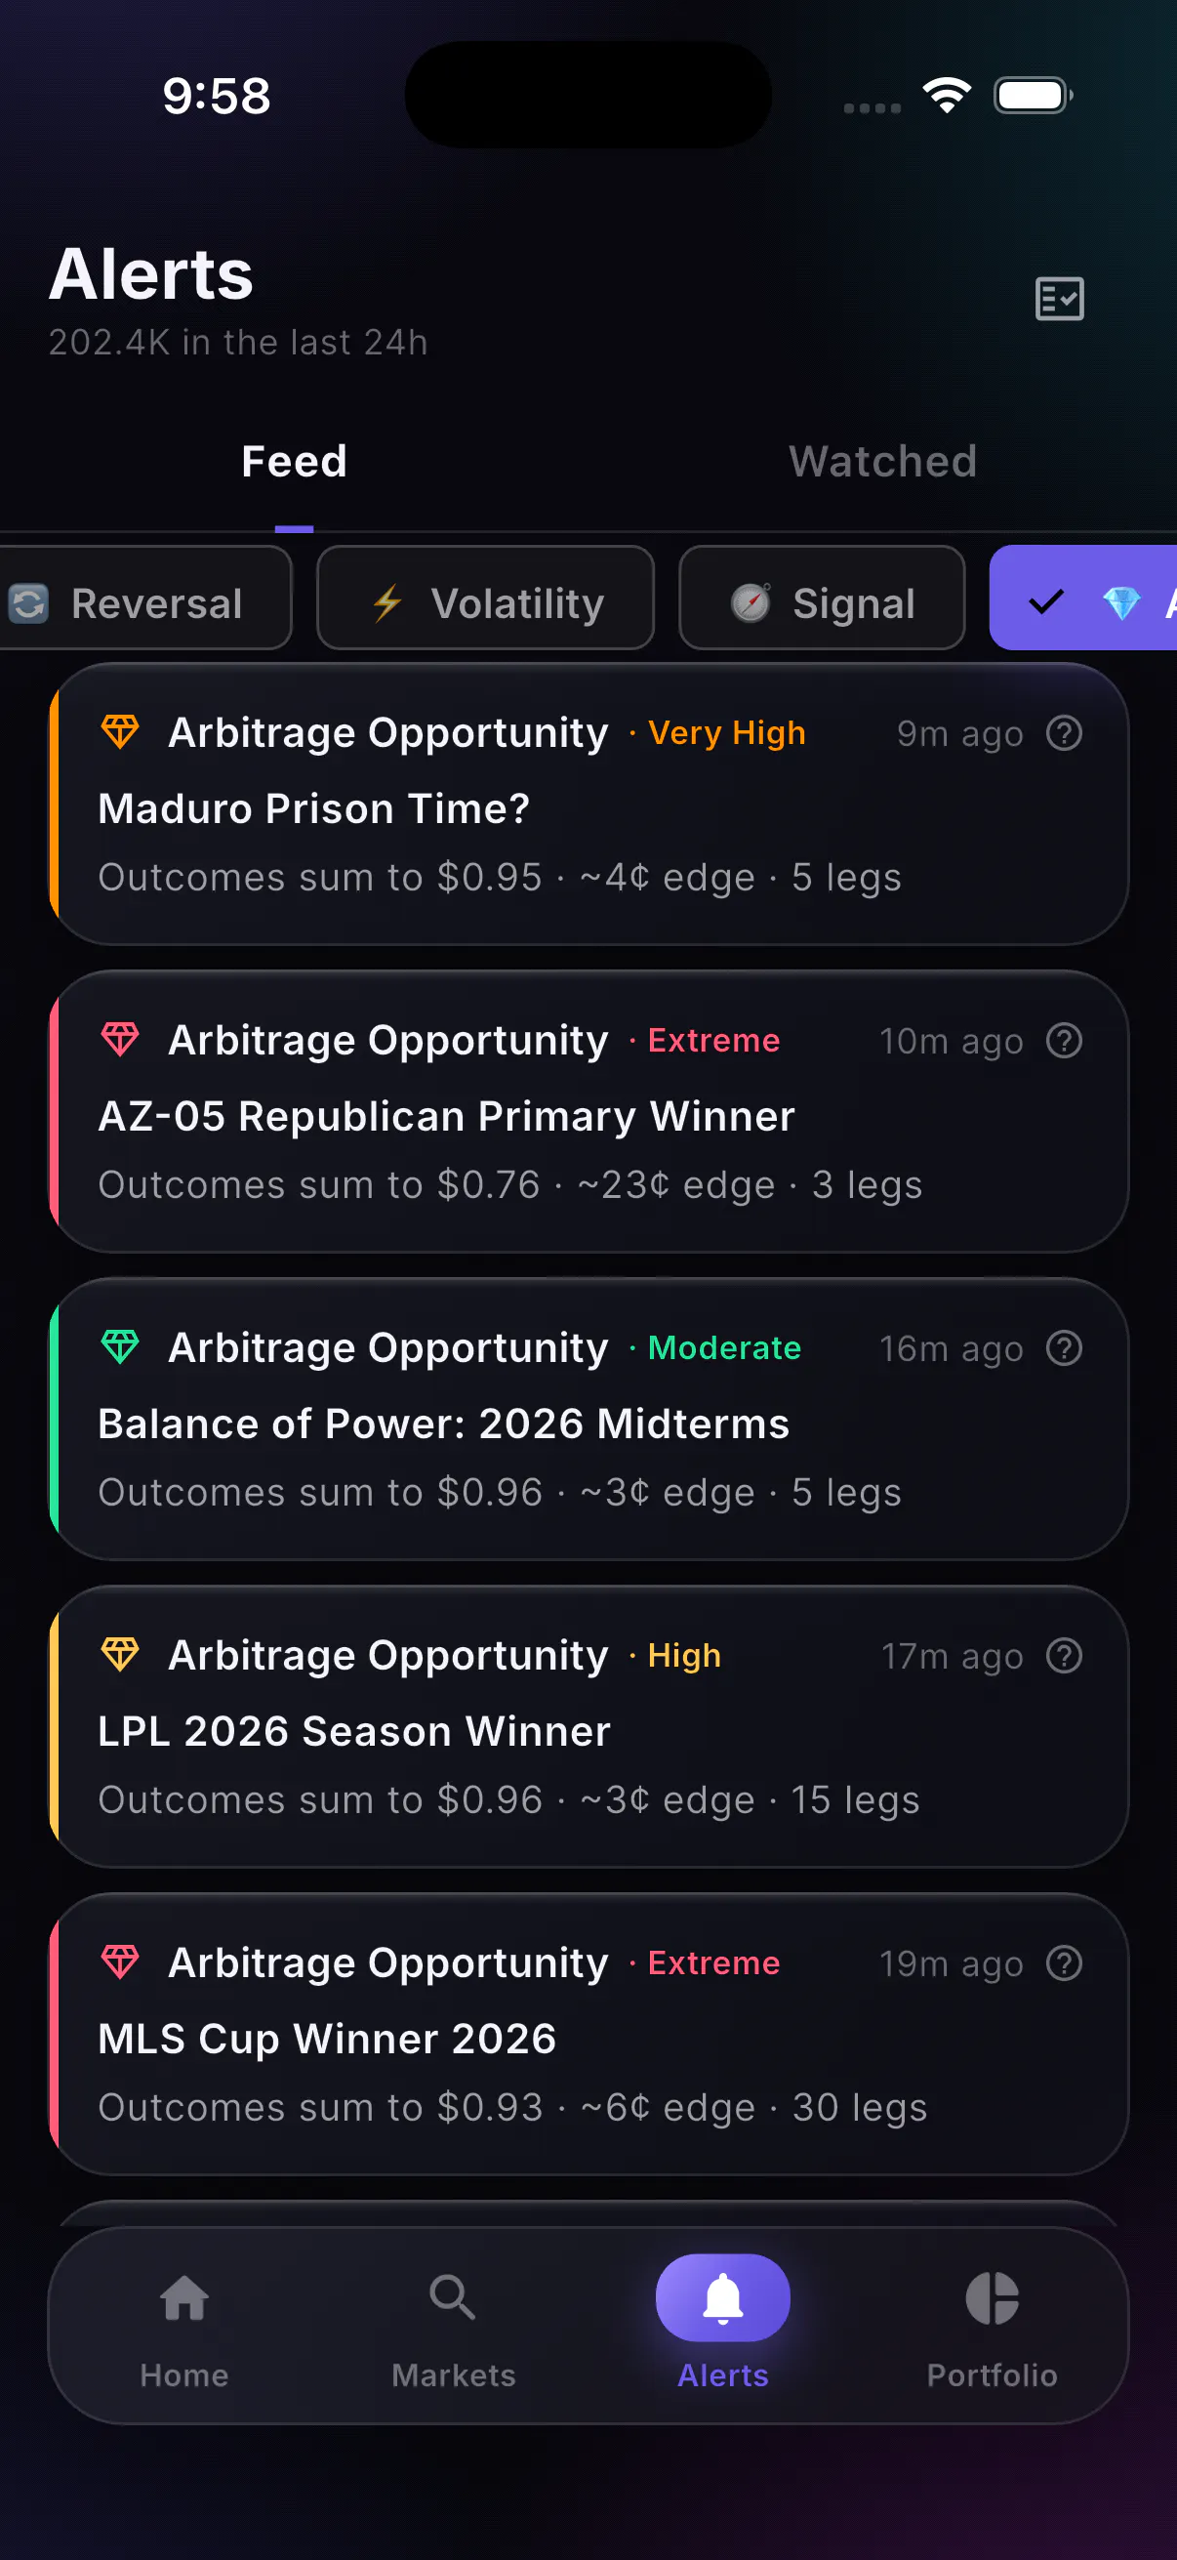Screen dimensions: 1177x2560
Task: Tap help icon on AZ-05 Republican Primary alert
Action: [1064, 1041]
